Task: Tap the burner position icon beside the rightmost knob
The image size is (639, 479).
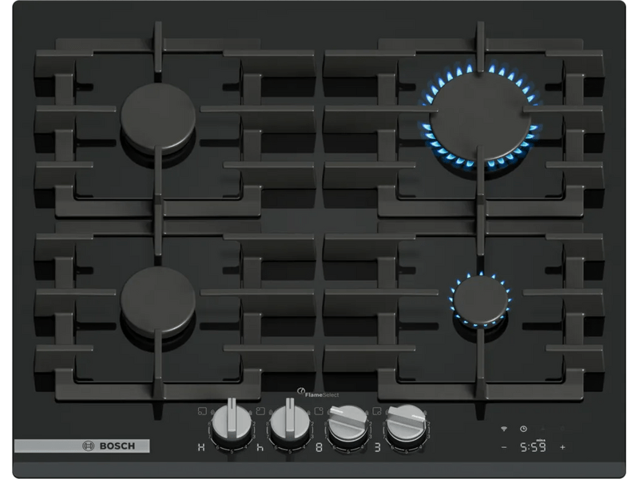Action: click(x=376, y=411)
